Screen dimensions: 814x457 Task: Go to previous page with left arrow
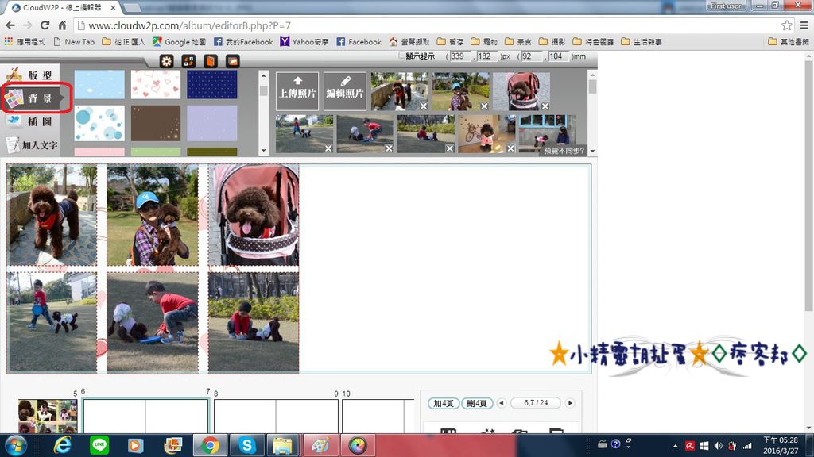coord(502,403)
